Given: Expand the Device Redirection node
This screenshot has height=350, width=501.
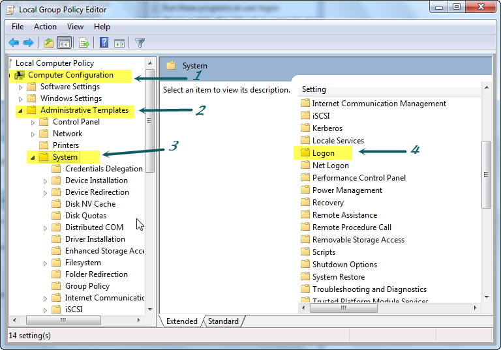Looking at the screenshot, I should [x=46, y=193].
